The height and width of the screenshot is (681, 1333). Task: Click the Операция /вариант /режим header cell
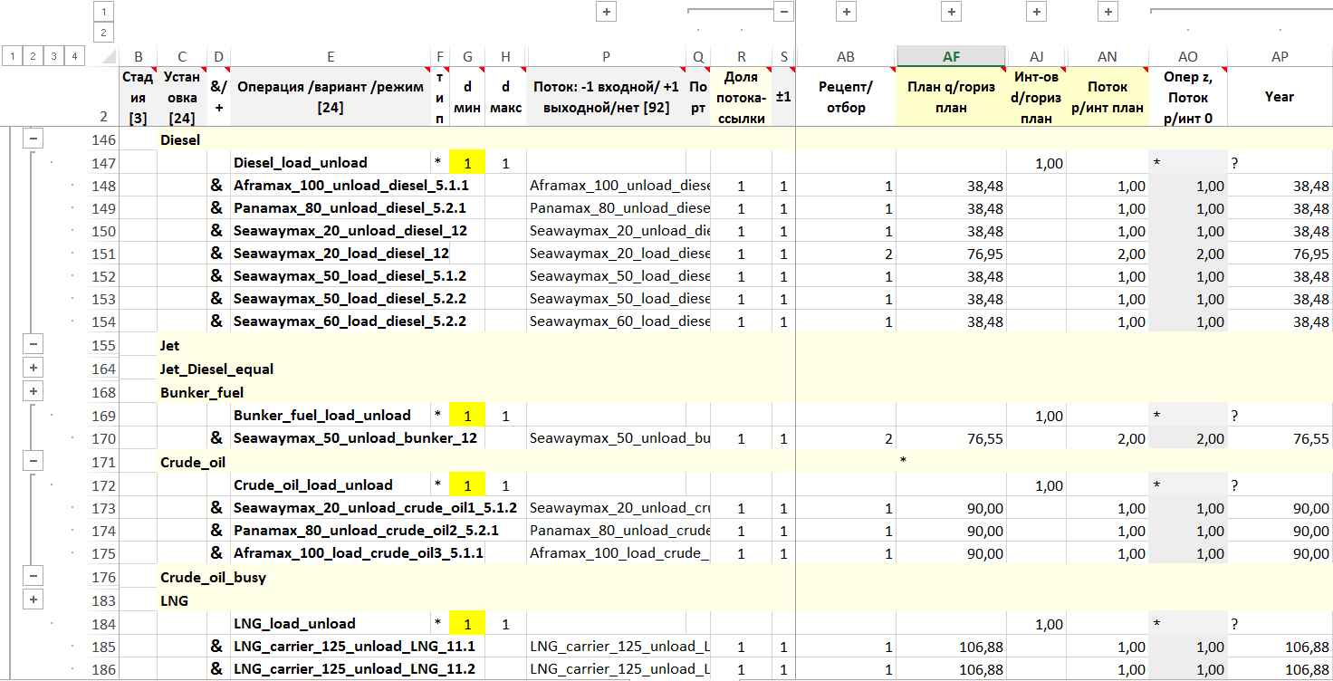[x=331, y=97]
